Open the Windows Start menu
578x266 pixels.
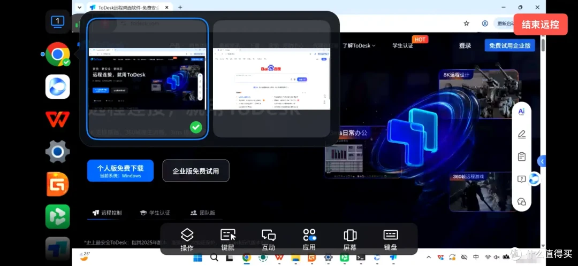pyautogui.click(x=197, y=258)
